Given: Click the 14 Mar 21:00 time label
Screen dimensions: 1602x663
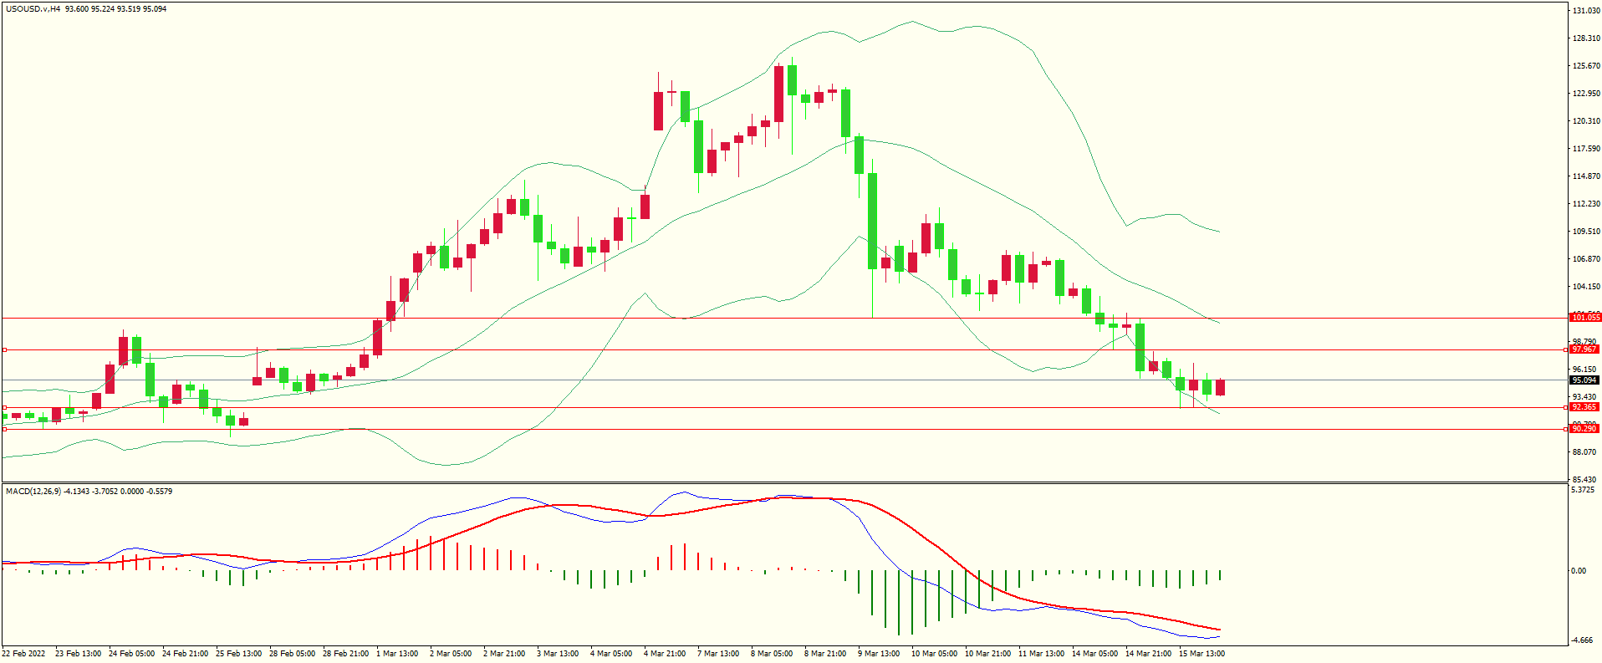Looking at the screenshot, I should click(x=1148, y=654).
